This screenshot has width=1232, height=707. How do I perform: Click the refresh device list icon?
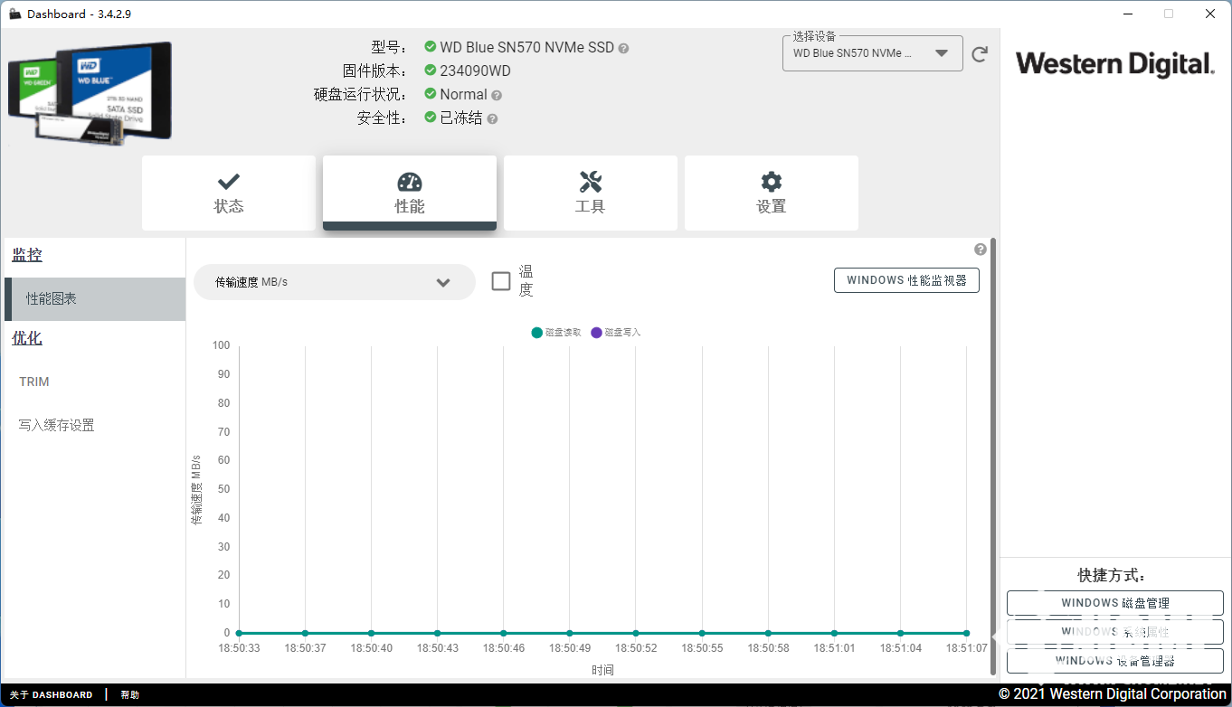(980, 54)
